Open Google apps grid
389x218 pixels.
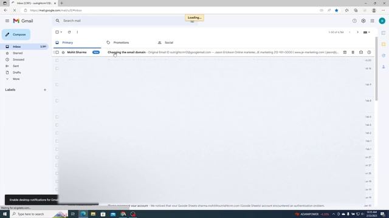pos(372,21)
